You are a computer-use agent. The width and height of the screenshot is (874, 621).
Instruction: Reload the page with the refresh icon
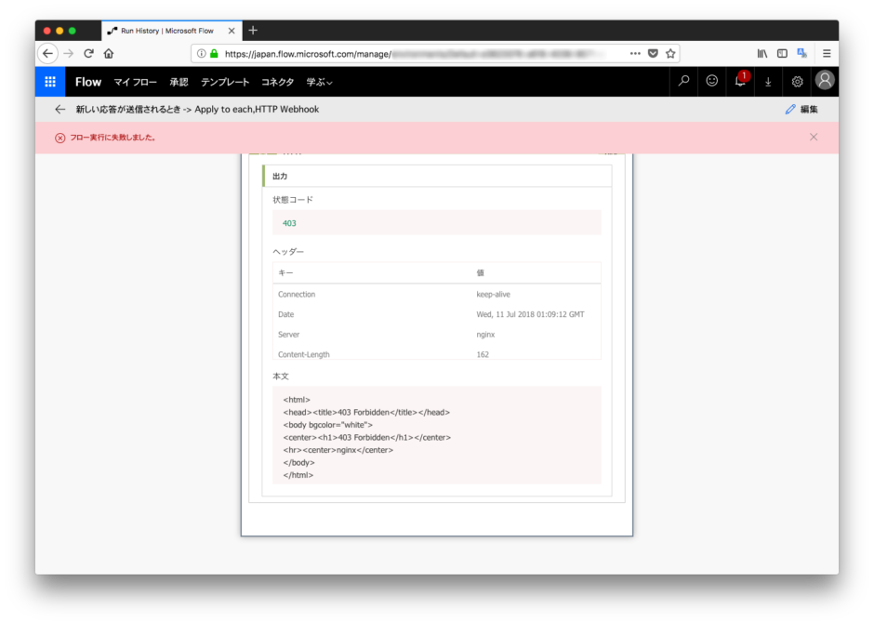click(88, 53)
